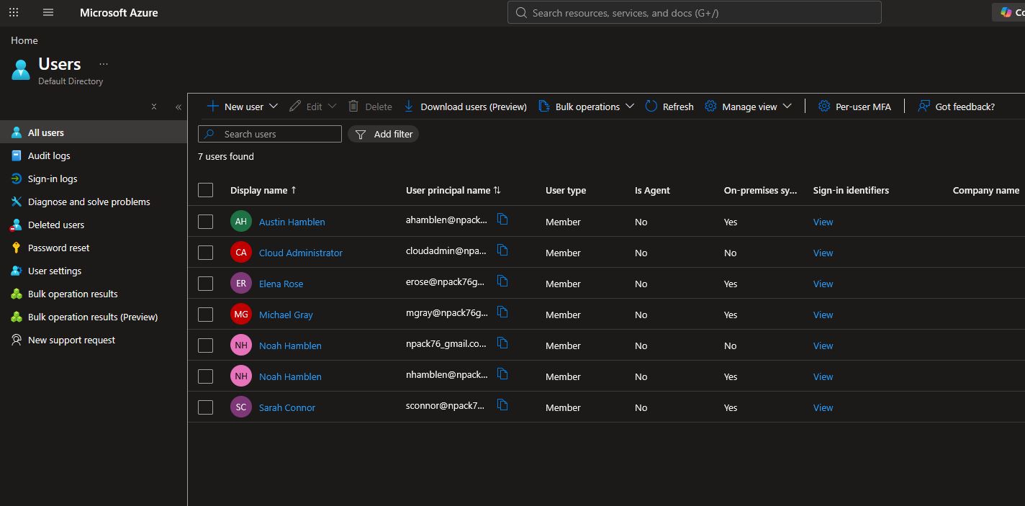Click Got feedback? in the toolbar

(956, 107)
